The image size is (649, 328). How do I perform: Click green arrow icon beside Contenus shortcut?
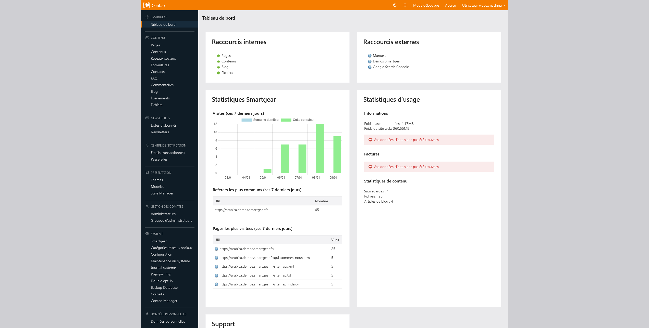coord(218,61)
